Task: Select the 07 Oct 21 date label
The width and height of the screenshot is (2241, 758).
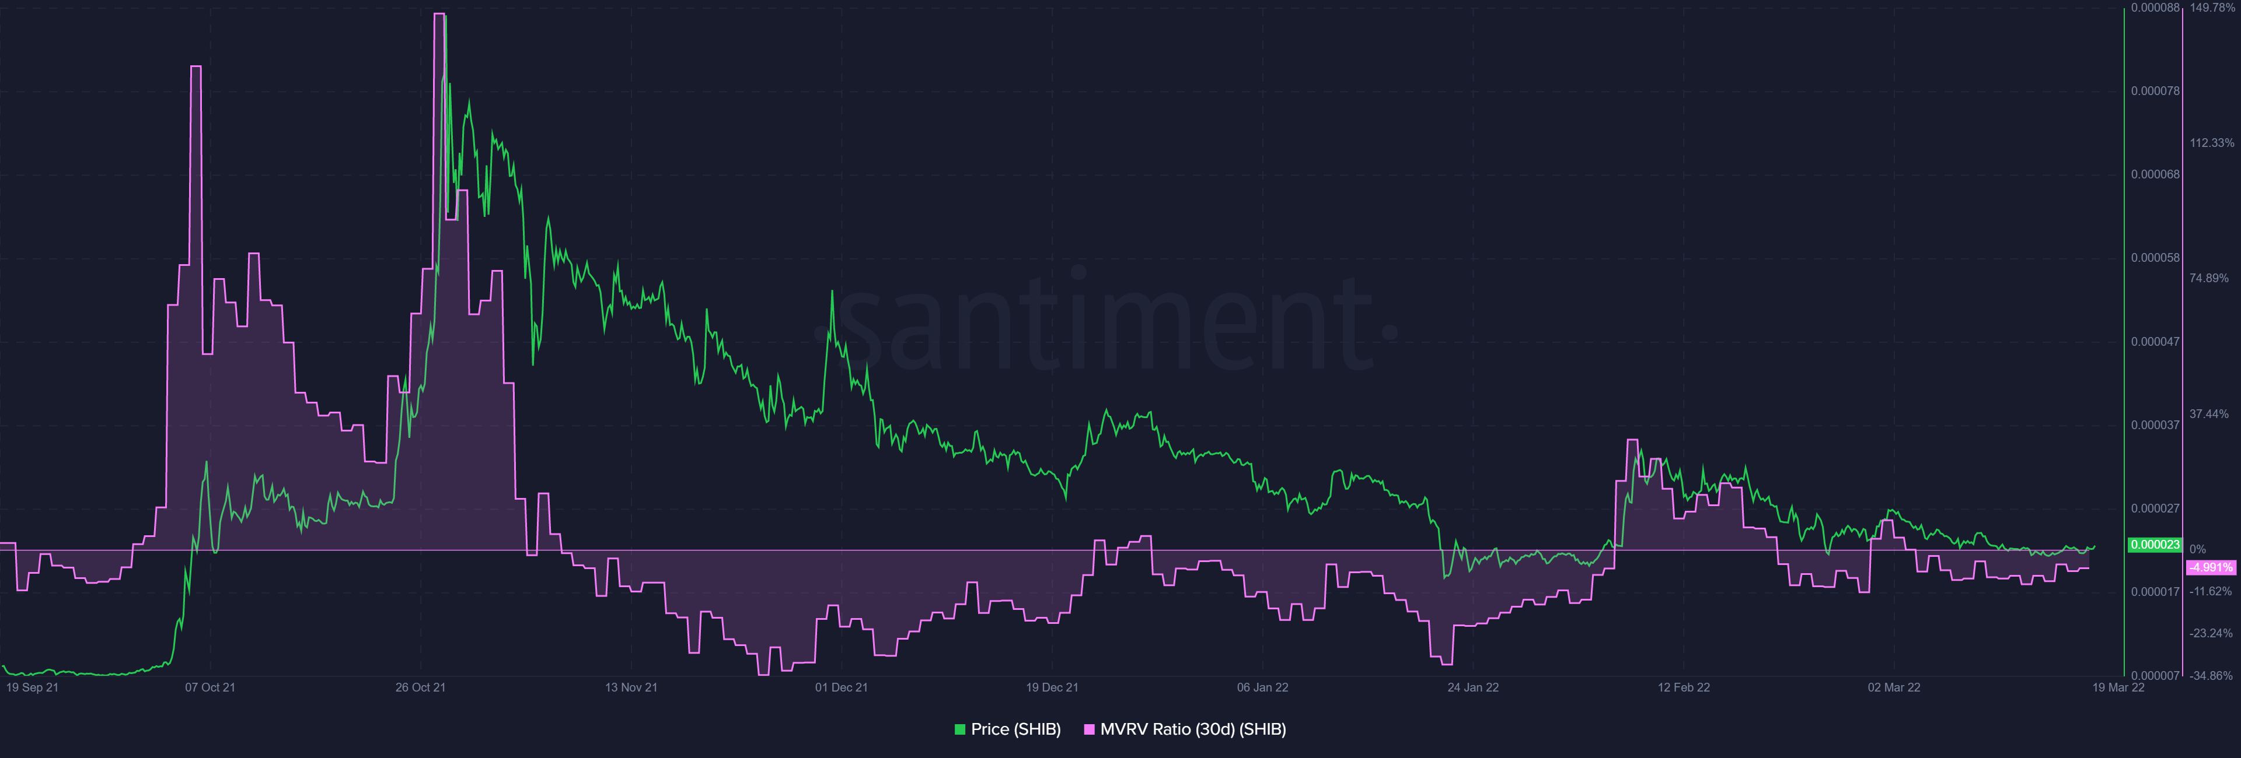Action: [210, 687]
